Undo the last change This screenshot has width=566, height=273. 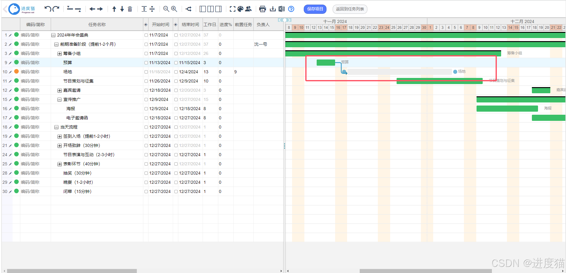[48, 9]
